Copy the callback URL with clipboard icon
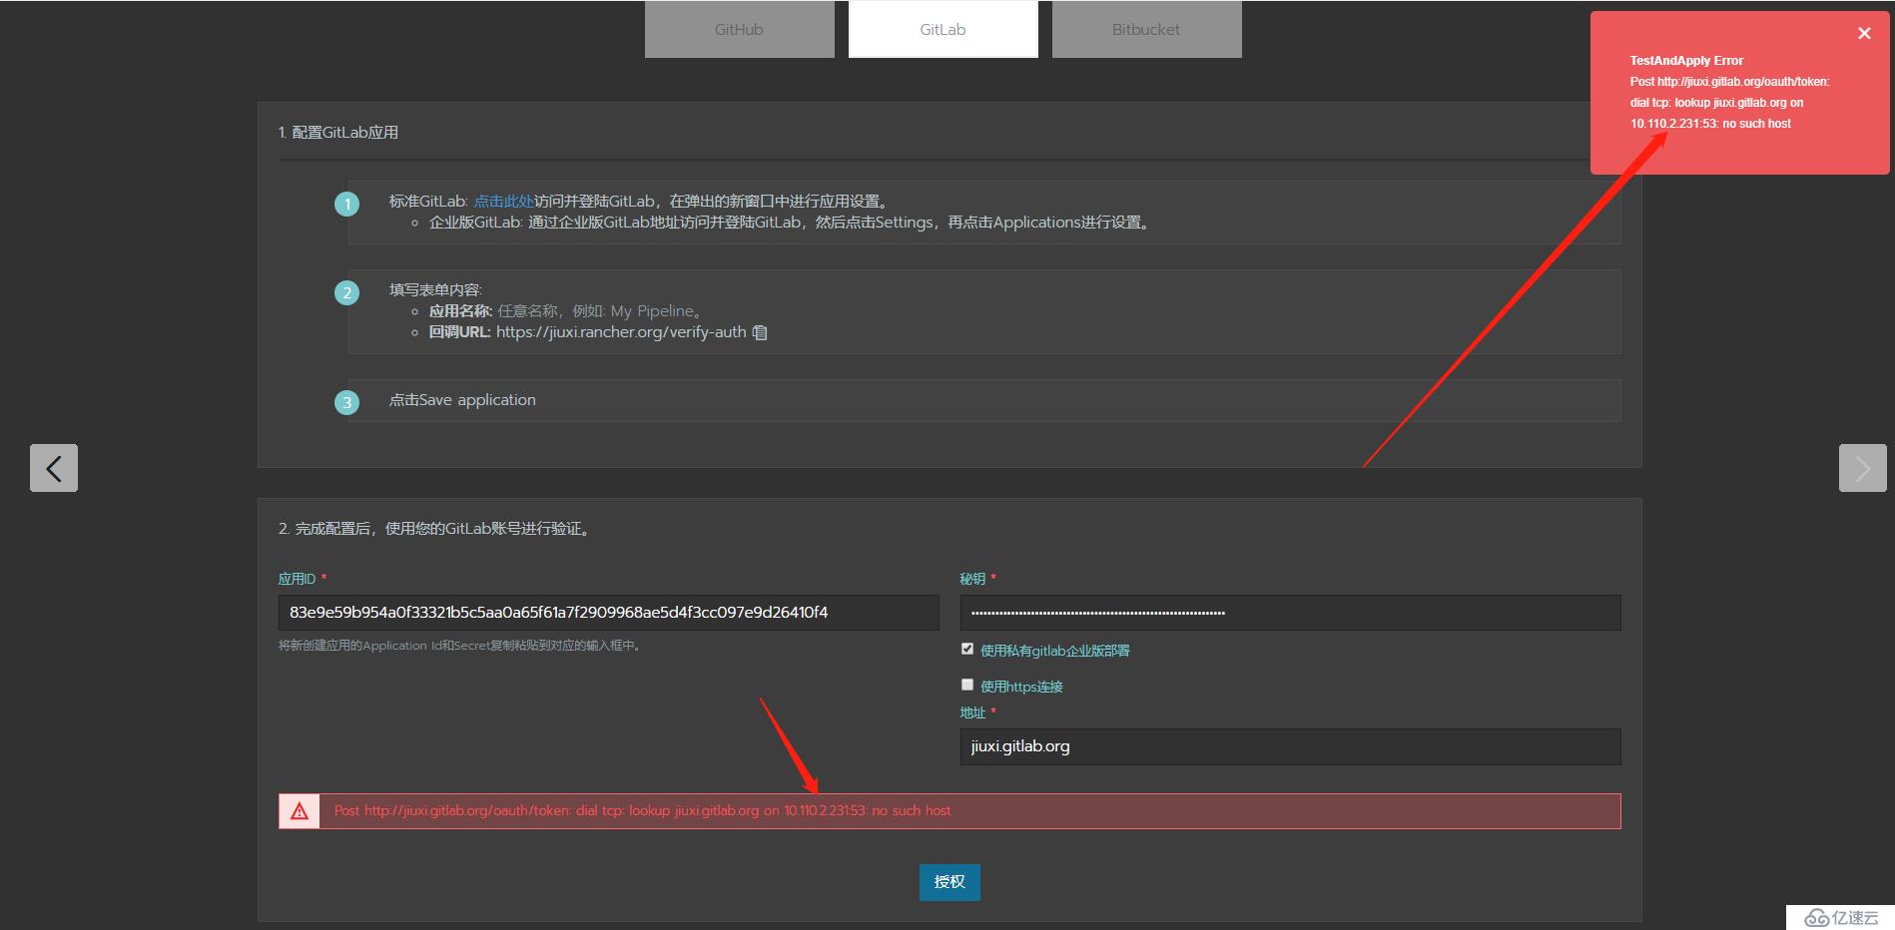Image resolution: width=1895 pixels, height=930 pixels. click(x=760, y=332)
